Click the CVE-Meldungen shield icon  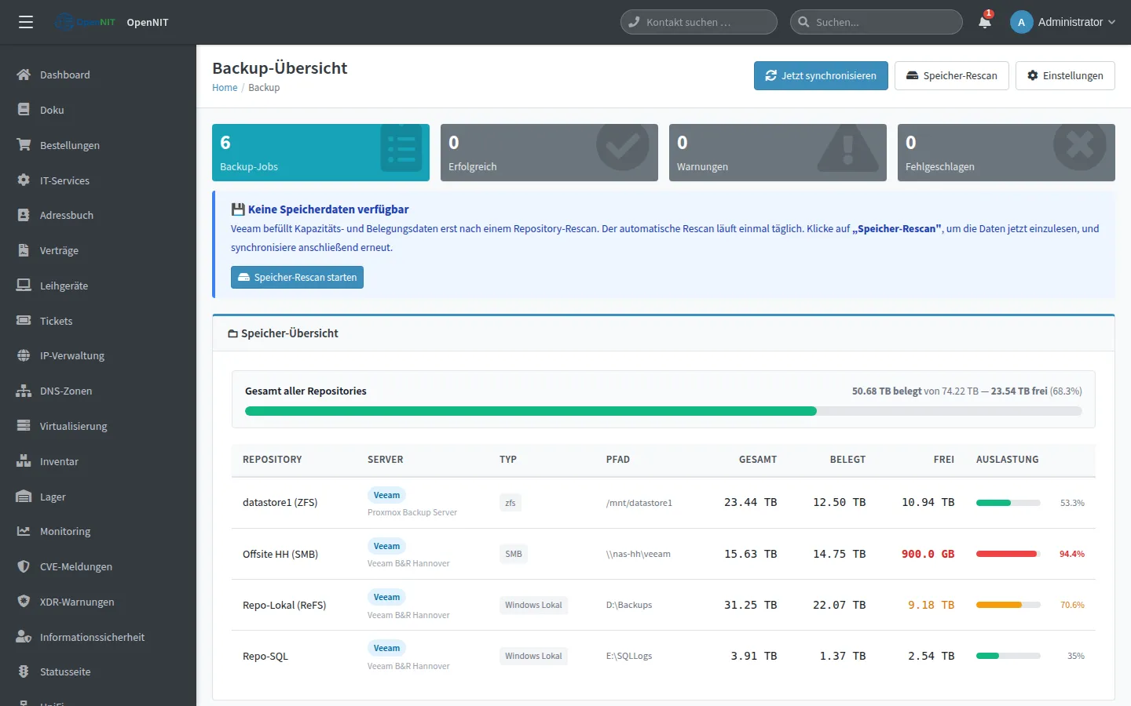point(24,566)
